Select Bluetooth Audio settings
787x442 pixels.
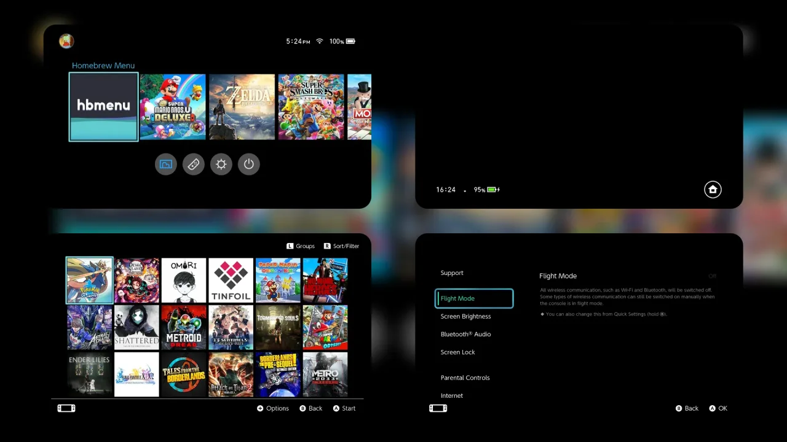[x=465, y=334]
